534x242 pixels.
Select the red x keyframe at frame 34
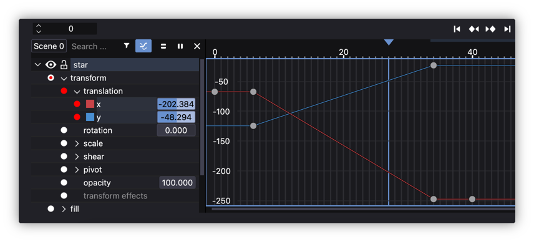[433, 199]
